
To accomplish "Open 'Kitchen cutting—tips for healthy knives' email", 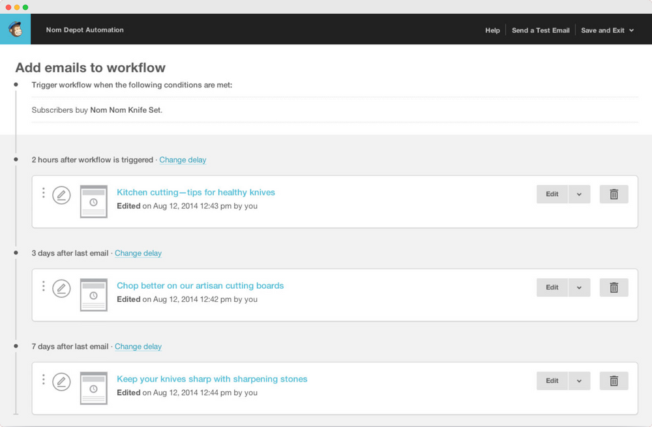I will pos(196,192).
